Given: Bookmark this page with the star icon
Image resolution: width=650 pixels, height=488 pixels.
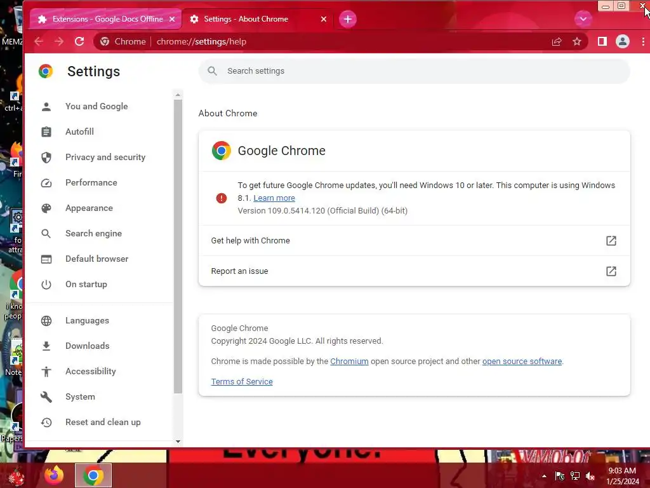Looking at the screenshot, I should pos(576,41).
